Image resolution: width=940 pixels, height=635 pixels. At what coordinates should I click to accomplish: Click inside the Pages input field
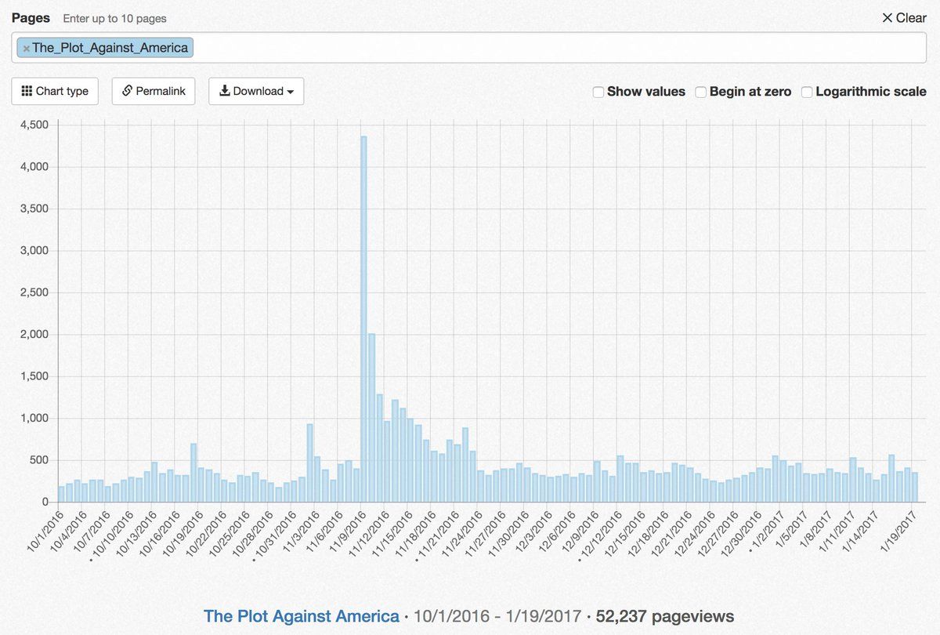548,48
